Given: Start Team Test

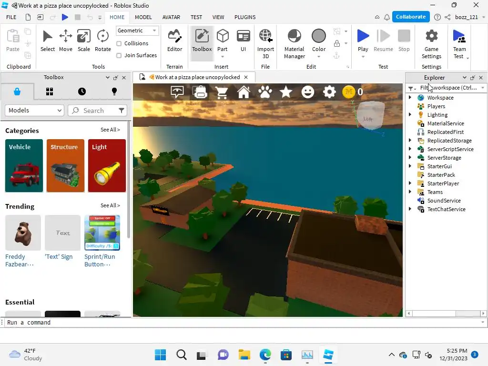Looking at the screenshot, I should [459, 44].
